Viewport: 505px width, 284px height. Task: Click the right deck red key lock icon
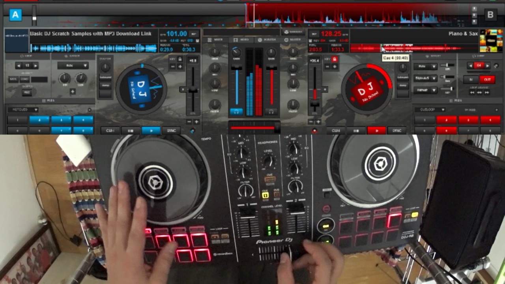coord(335,59)
